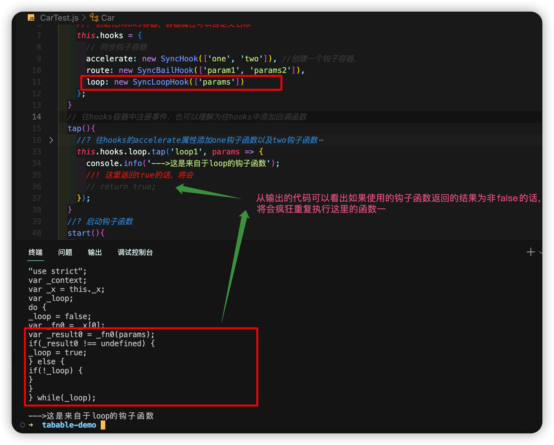Click the plus icon for new terminal
This screenshot has width=554, height=445.
pyautogui.click(x=531, y=252)
